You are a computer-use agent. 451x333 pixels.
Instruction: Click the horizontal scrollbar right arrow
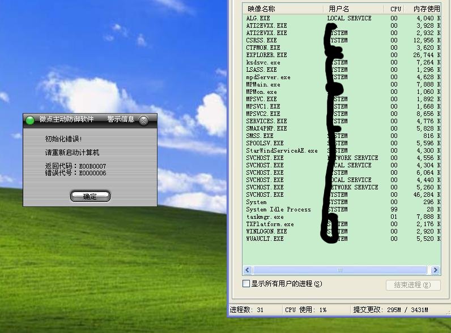coord(435,270)
